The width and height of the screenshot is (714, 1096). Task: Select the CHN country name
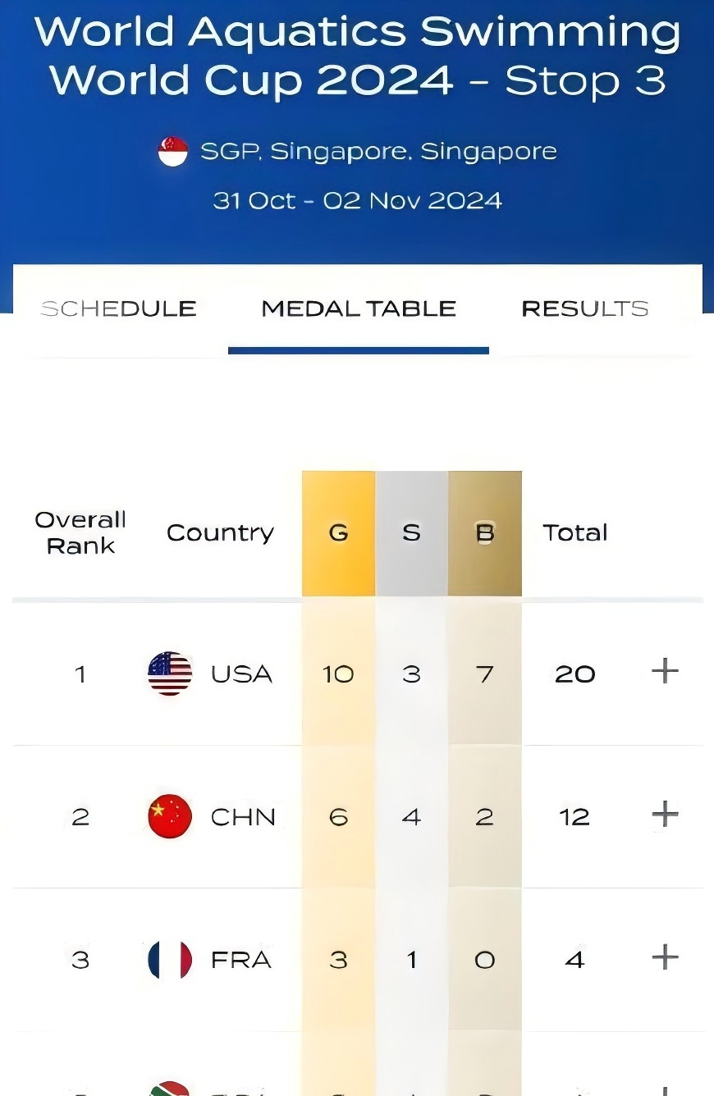(x=243, y=817)
